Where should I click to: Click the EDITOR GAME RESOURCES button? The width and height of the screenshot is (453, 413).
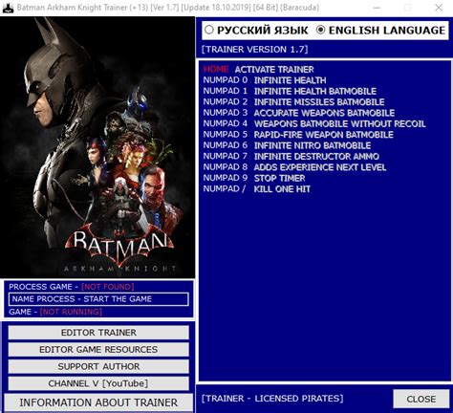(98, 350)
